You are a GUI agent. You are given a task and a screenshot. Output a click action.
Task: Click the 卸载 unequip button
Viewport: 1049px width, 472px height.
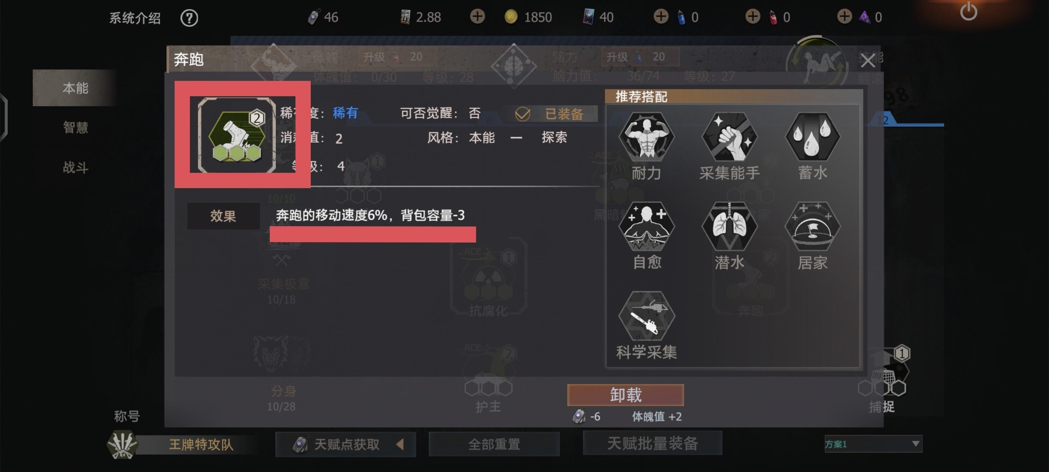click(625, 395)
